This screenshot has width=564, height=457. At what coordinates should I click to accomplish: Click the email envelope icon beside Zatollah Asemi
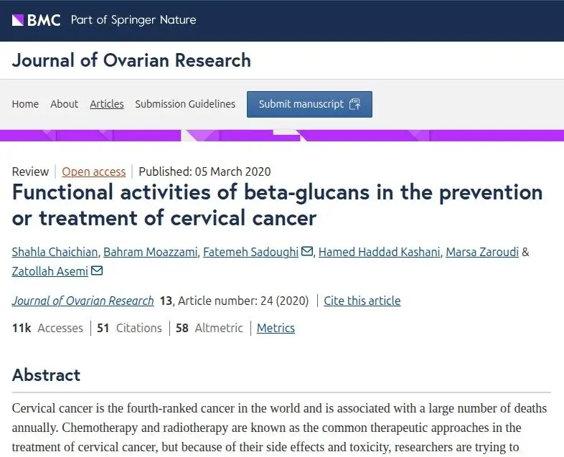click(97, 270)
